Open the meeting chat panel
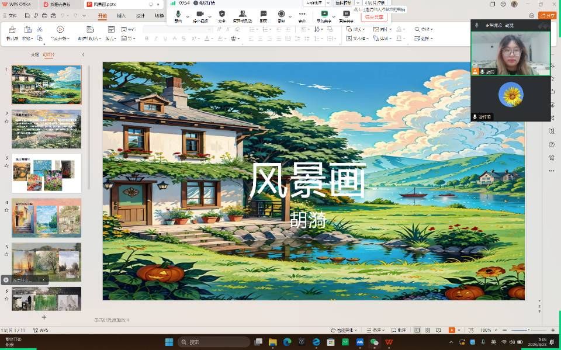Screen dimensions: 561x350 pos(264,13)
